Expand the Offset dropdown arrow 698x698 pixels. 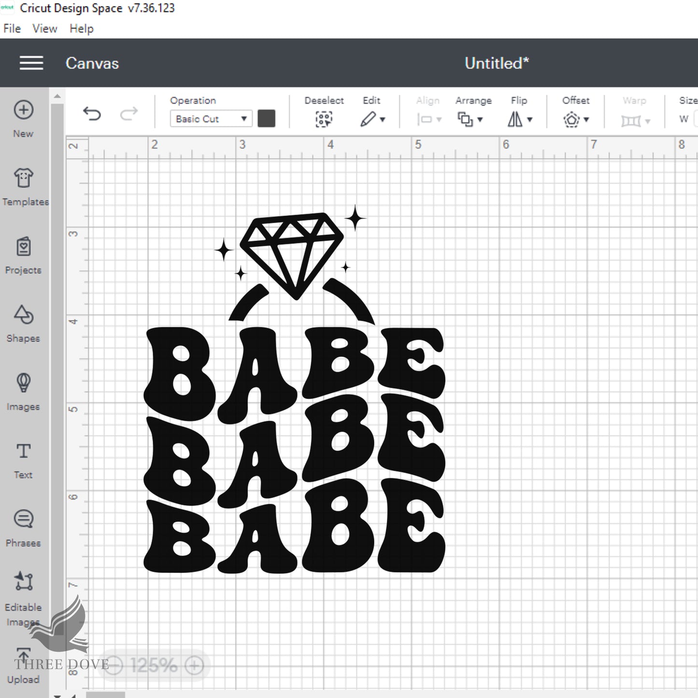coord(586,120)
